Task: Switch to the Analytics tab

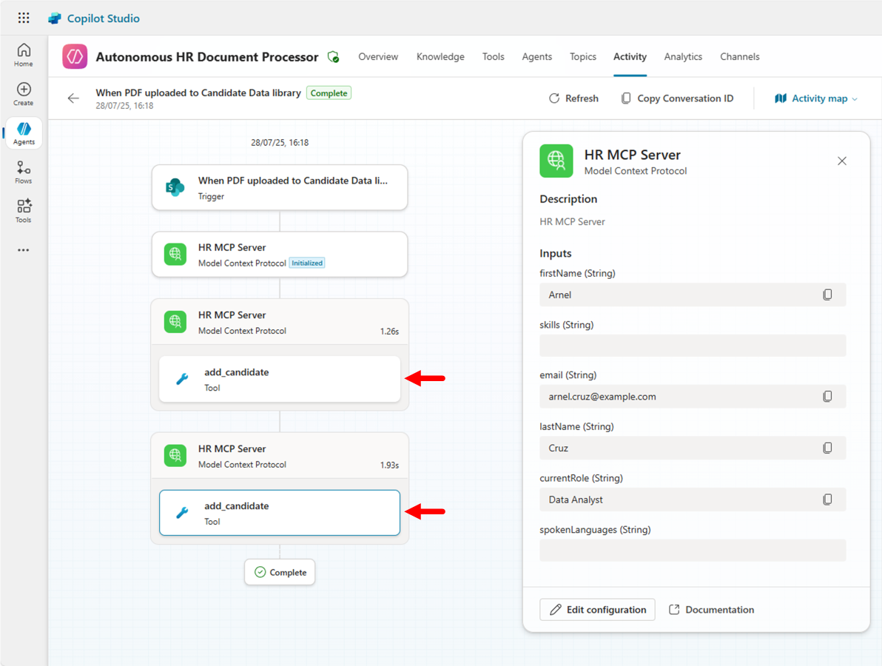Action: 683,57
